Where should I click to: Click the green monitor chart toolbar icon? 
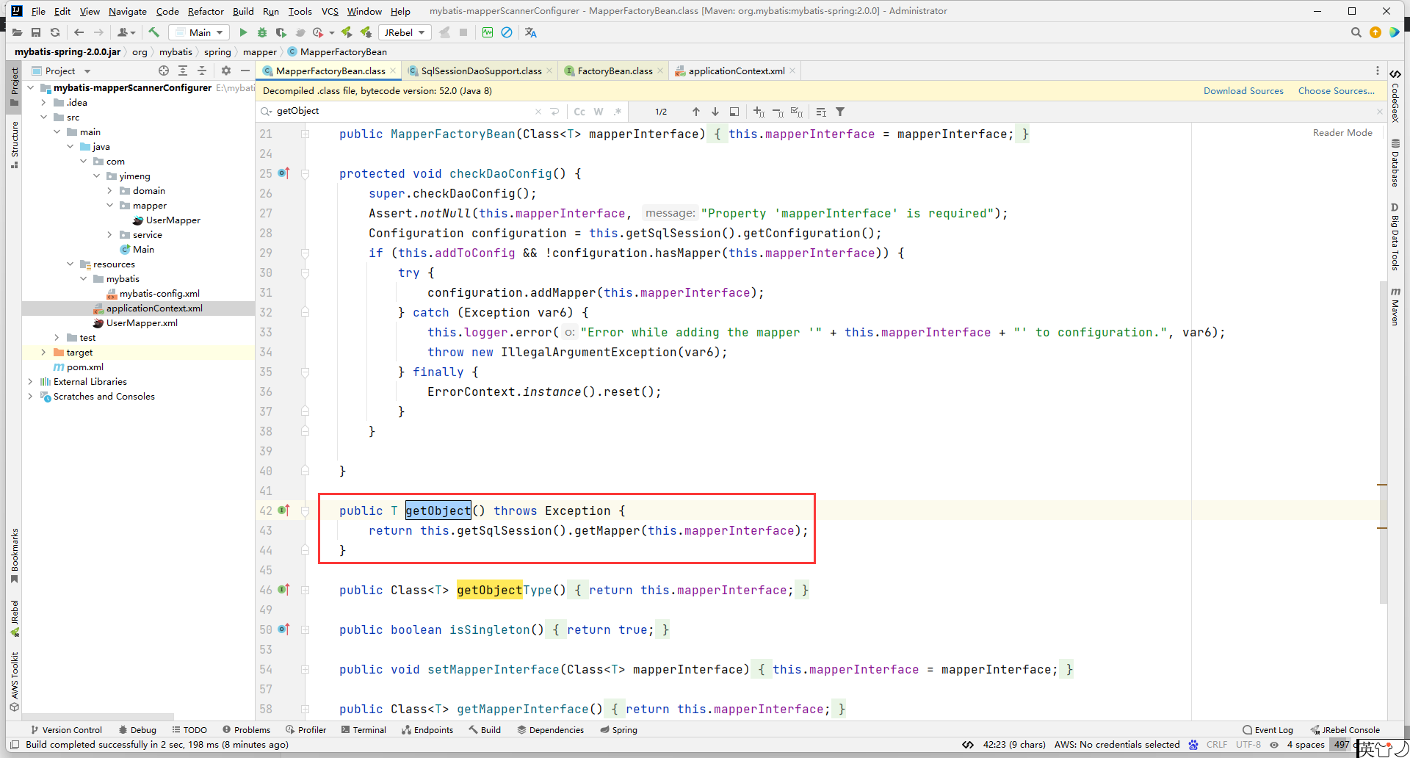point(488,32)
